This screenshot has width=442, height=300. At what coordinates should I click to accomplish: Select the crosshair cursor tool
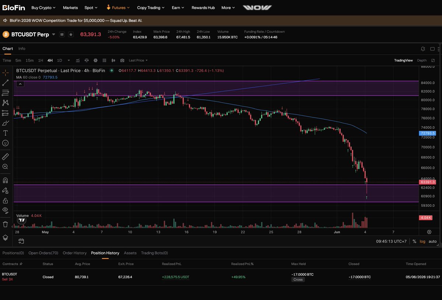point(6,73)
